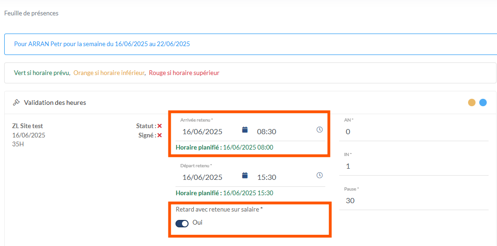Click the red X next to Statut
The width and height of the screenshot is (497, 246).
[160, 126]
